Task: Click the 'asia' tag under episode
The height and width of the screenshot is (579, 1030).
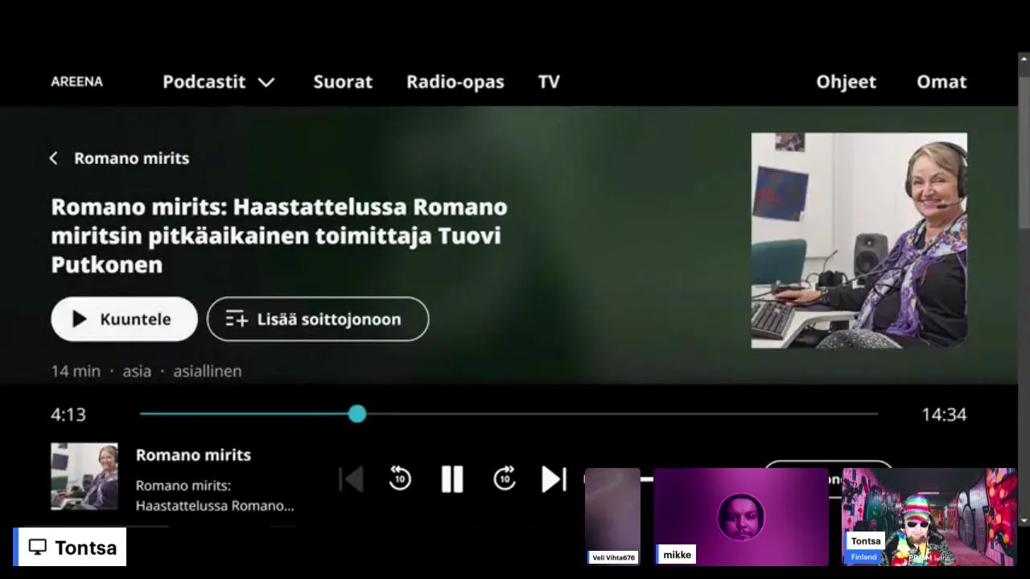Action: click(x=137, y=371)
